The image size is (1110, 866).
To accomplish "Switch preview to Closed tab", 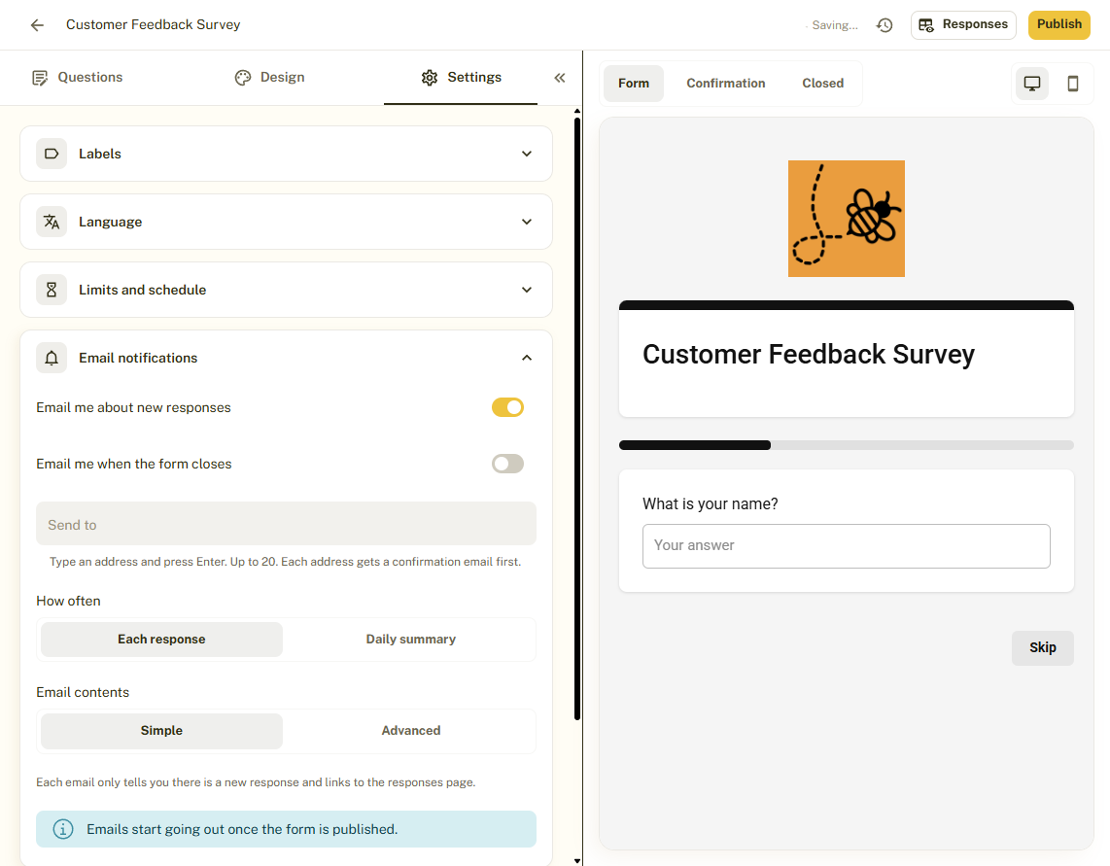I will click(822, 83).
